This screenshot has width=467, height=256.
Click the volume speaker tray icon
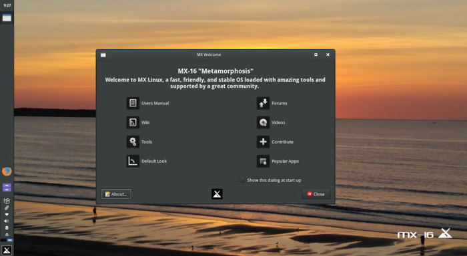pos(7,221)
